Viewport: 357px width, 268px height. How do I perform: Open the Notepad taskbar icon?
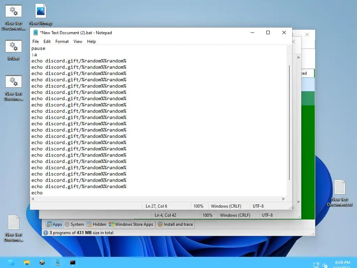click(x=58, y=262)
